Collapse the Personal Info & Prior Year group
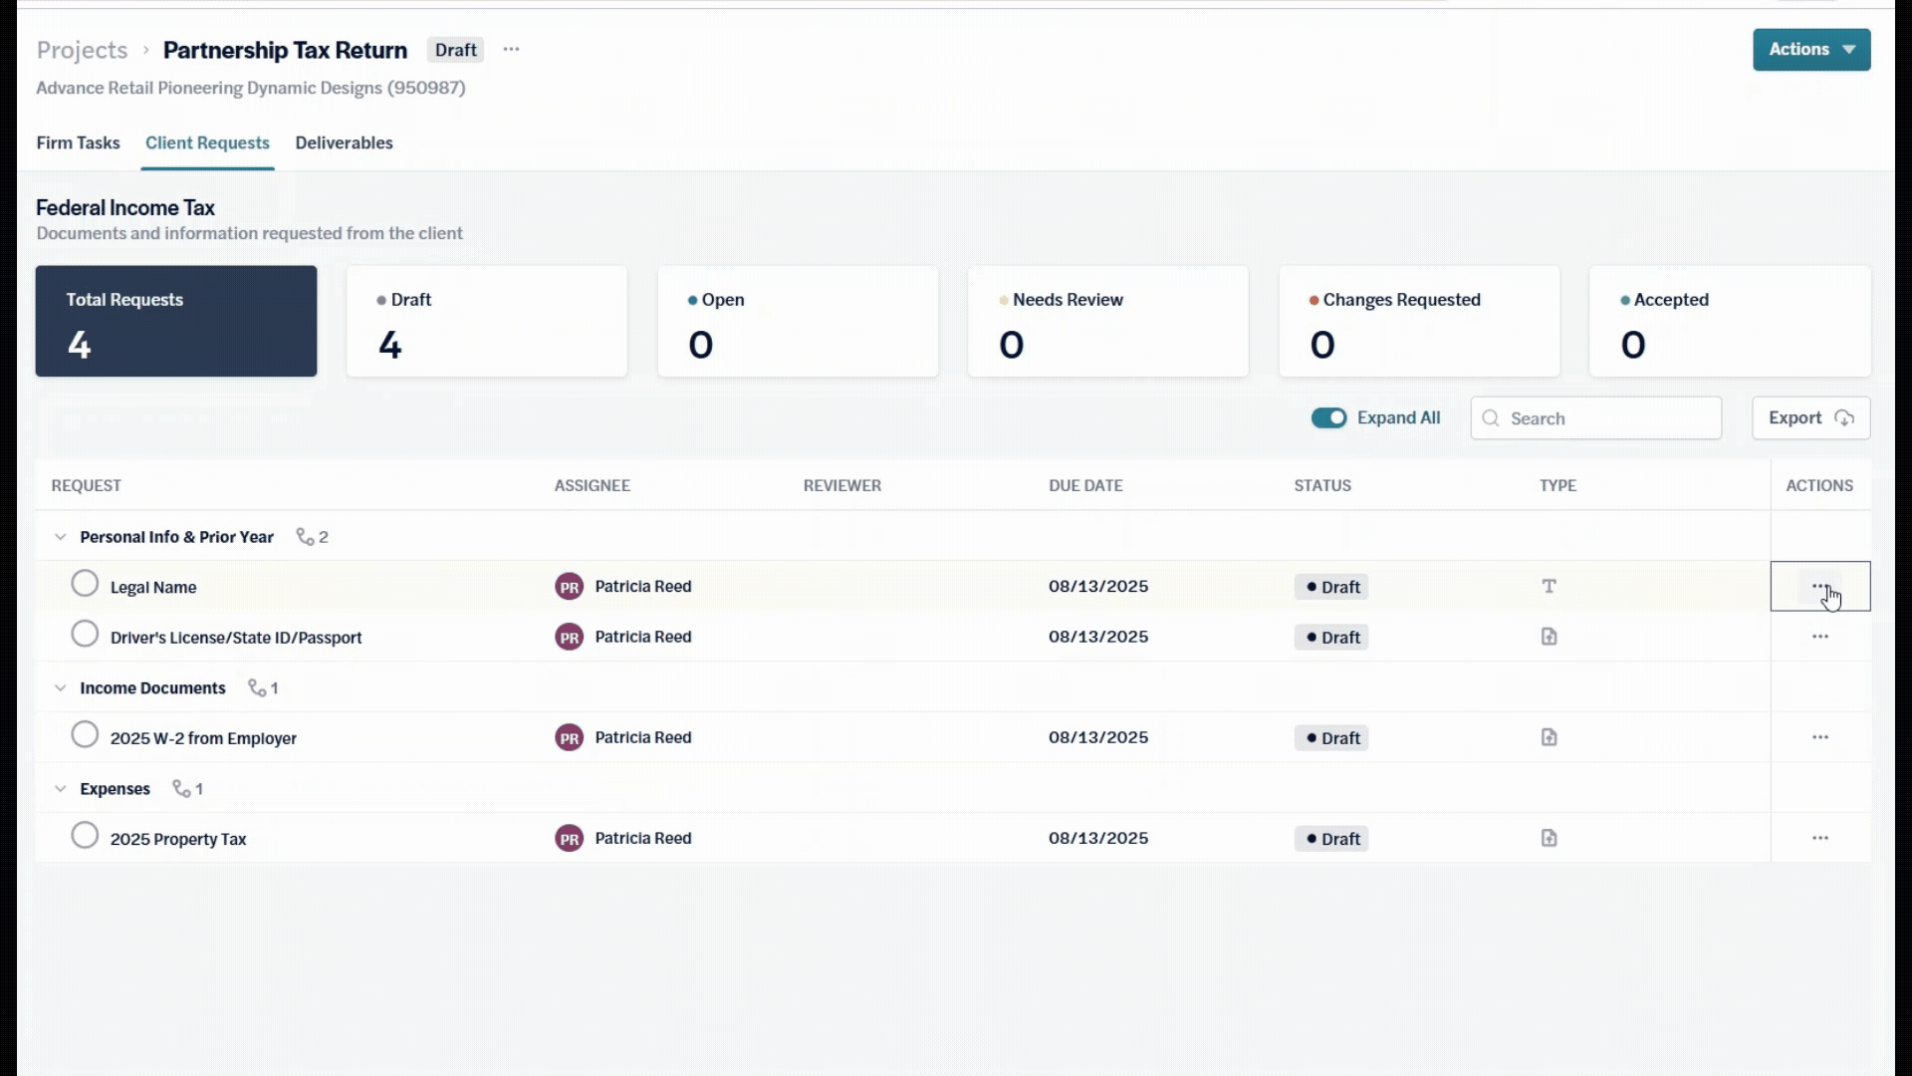Screen dimensions: 1912x1076 click(x=60, y=537)
